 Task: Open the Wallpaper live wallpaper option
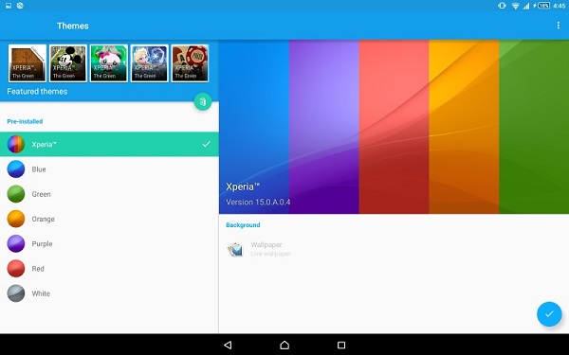(394, 249)
